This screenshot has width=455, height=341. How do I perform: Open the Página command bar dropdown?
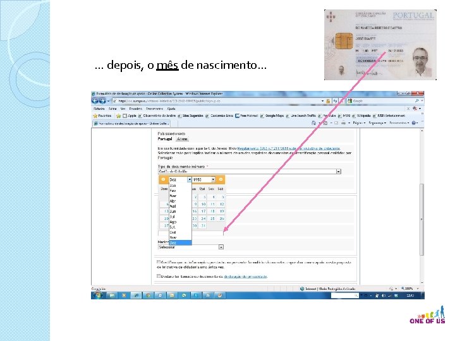(359, 123)
